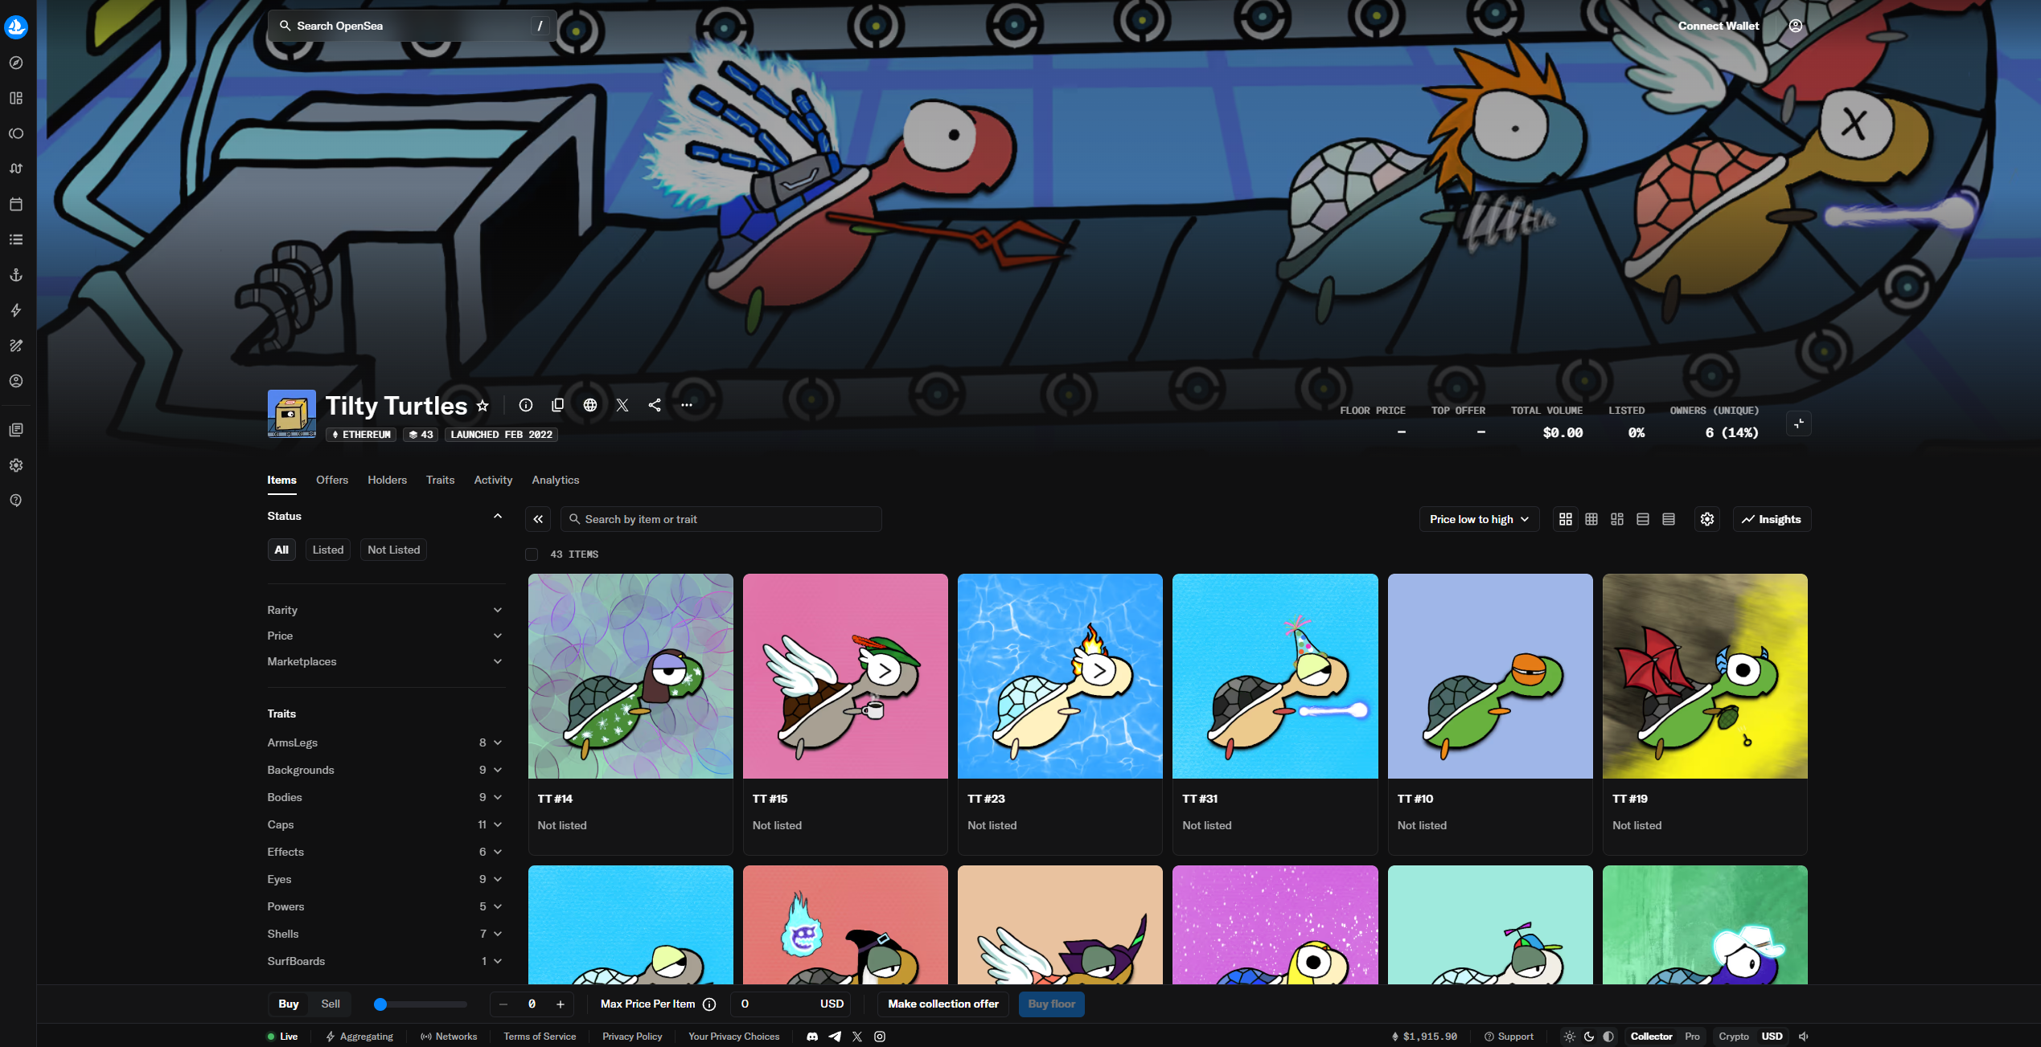Open the calendar Drops icon in sidebar
Screen dimensions: 2041x1047
16,204
